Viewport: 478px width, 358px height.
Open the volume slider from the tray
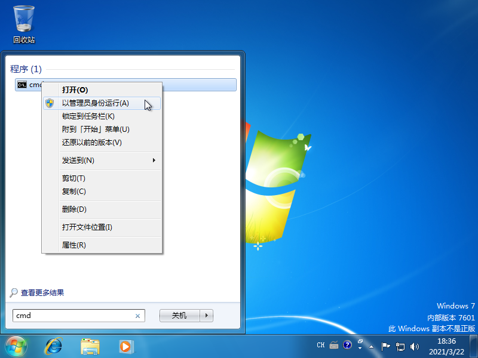414,346
